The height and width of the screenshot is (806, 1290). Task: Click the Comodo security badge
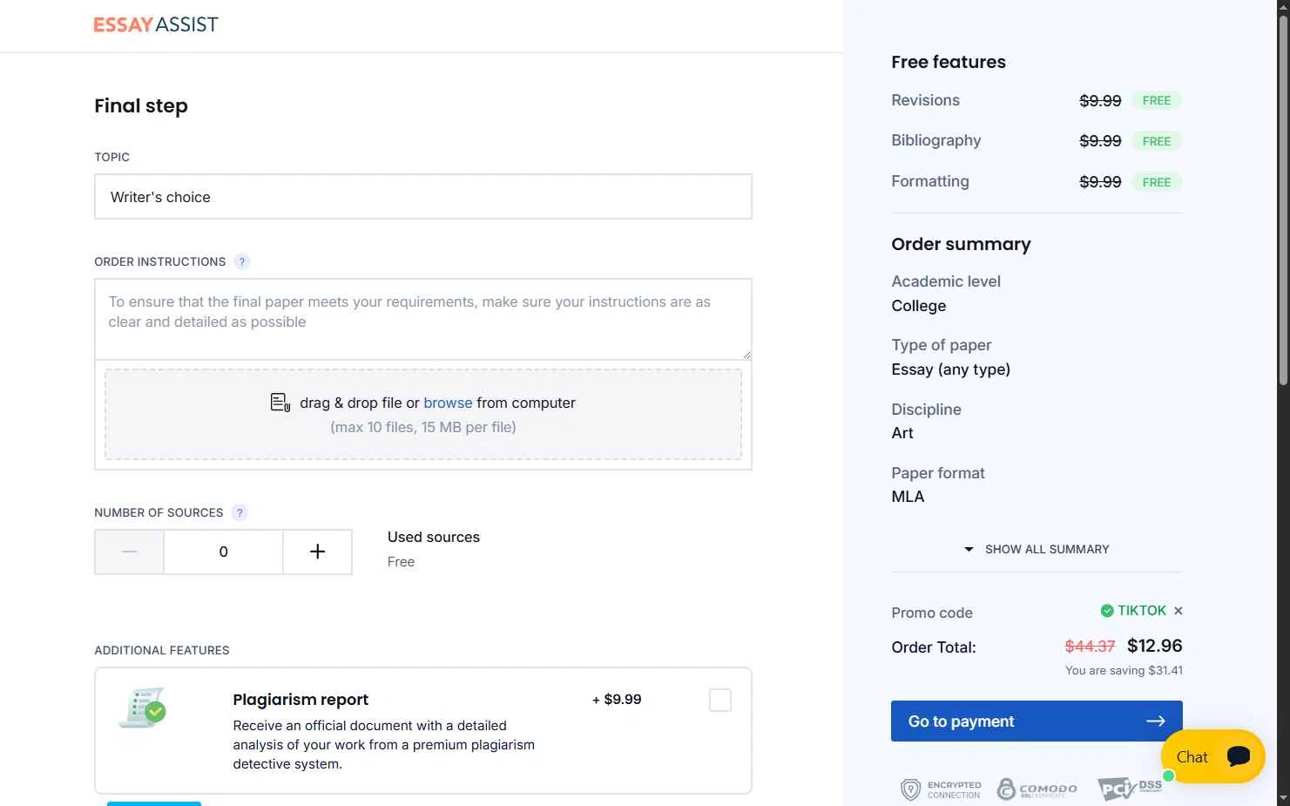tap(1037, 789)
